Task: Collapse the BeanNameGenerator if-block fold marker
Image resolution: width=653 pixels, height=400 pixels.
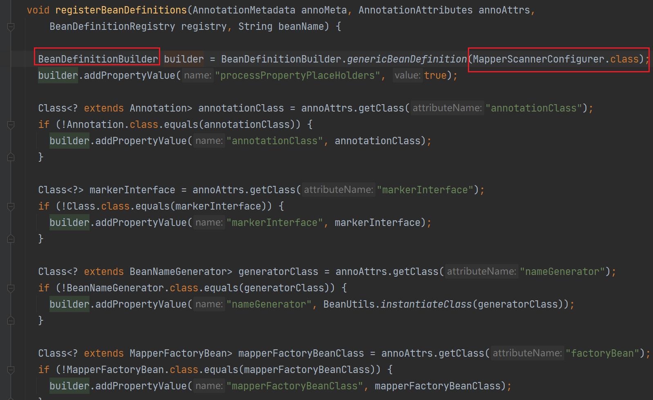Action: tap(11, 288)
